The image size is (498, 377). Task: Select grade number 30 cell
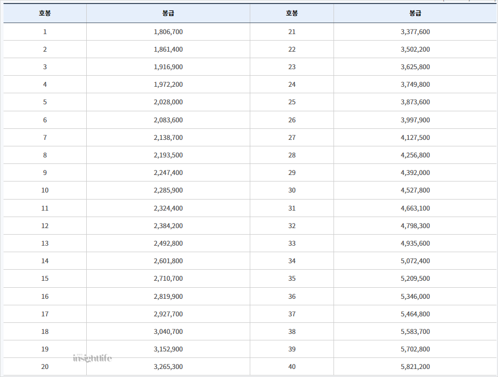[291, 190]
